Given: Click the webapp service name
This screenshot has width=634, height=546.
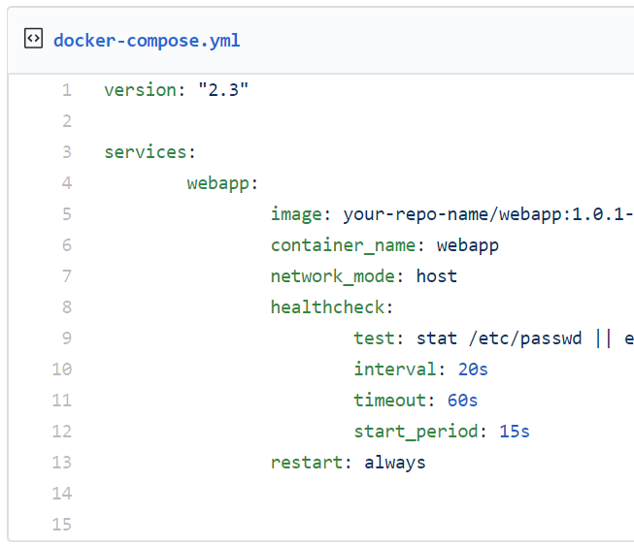Looking at the screenshot, I should (x=217, y=183).
